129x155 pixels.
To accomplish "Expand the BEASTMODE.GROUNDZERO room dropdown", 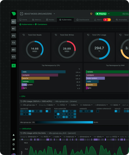I will pos(54,14).
